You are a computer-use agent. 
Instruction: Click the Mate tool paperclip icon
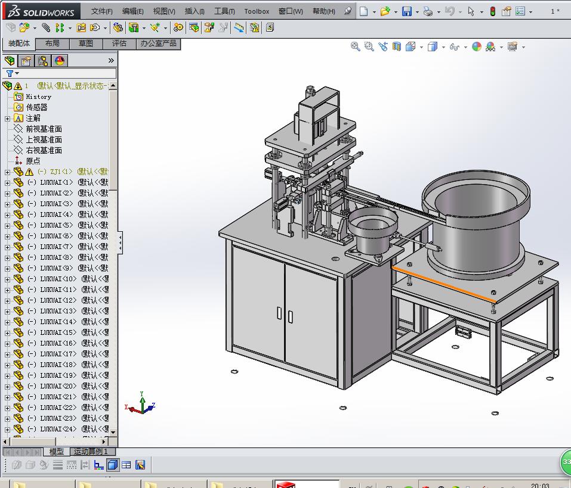pos(45,27)
